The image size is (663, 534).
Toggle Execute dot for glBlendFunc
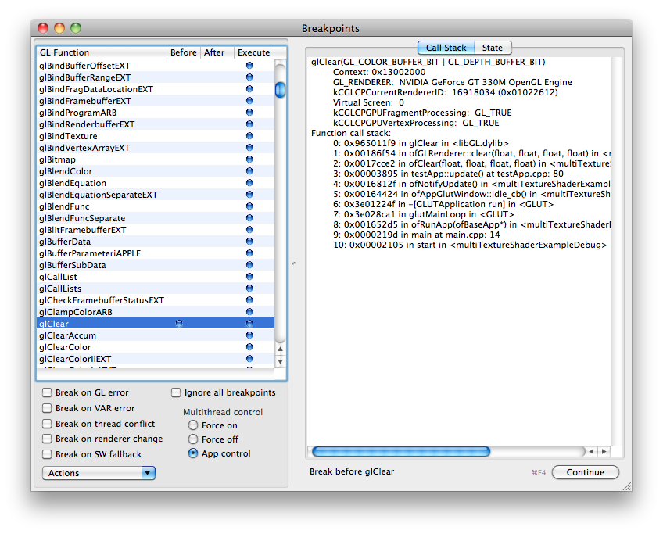(249, 206)
